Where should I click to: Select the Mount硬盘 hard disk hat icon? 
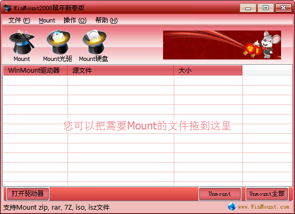[x=94, y=42]
